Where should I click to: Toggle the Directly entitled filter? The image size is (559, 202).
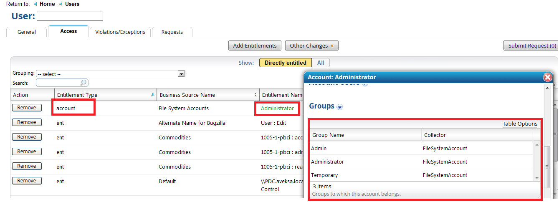tap(285, 63)
